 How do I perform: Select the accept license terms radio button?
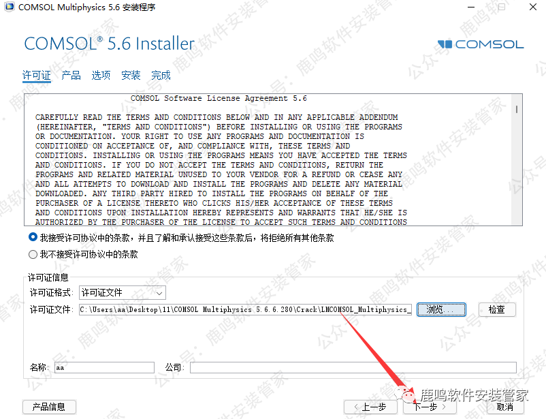coord(33,237)
